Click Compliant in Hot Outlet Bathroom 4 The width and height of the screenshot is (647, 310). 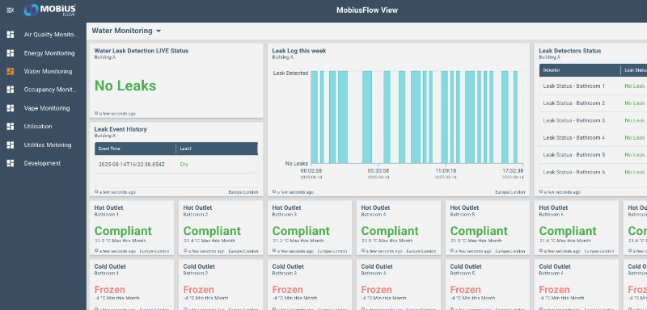point(390,231)
